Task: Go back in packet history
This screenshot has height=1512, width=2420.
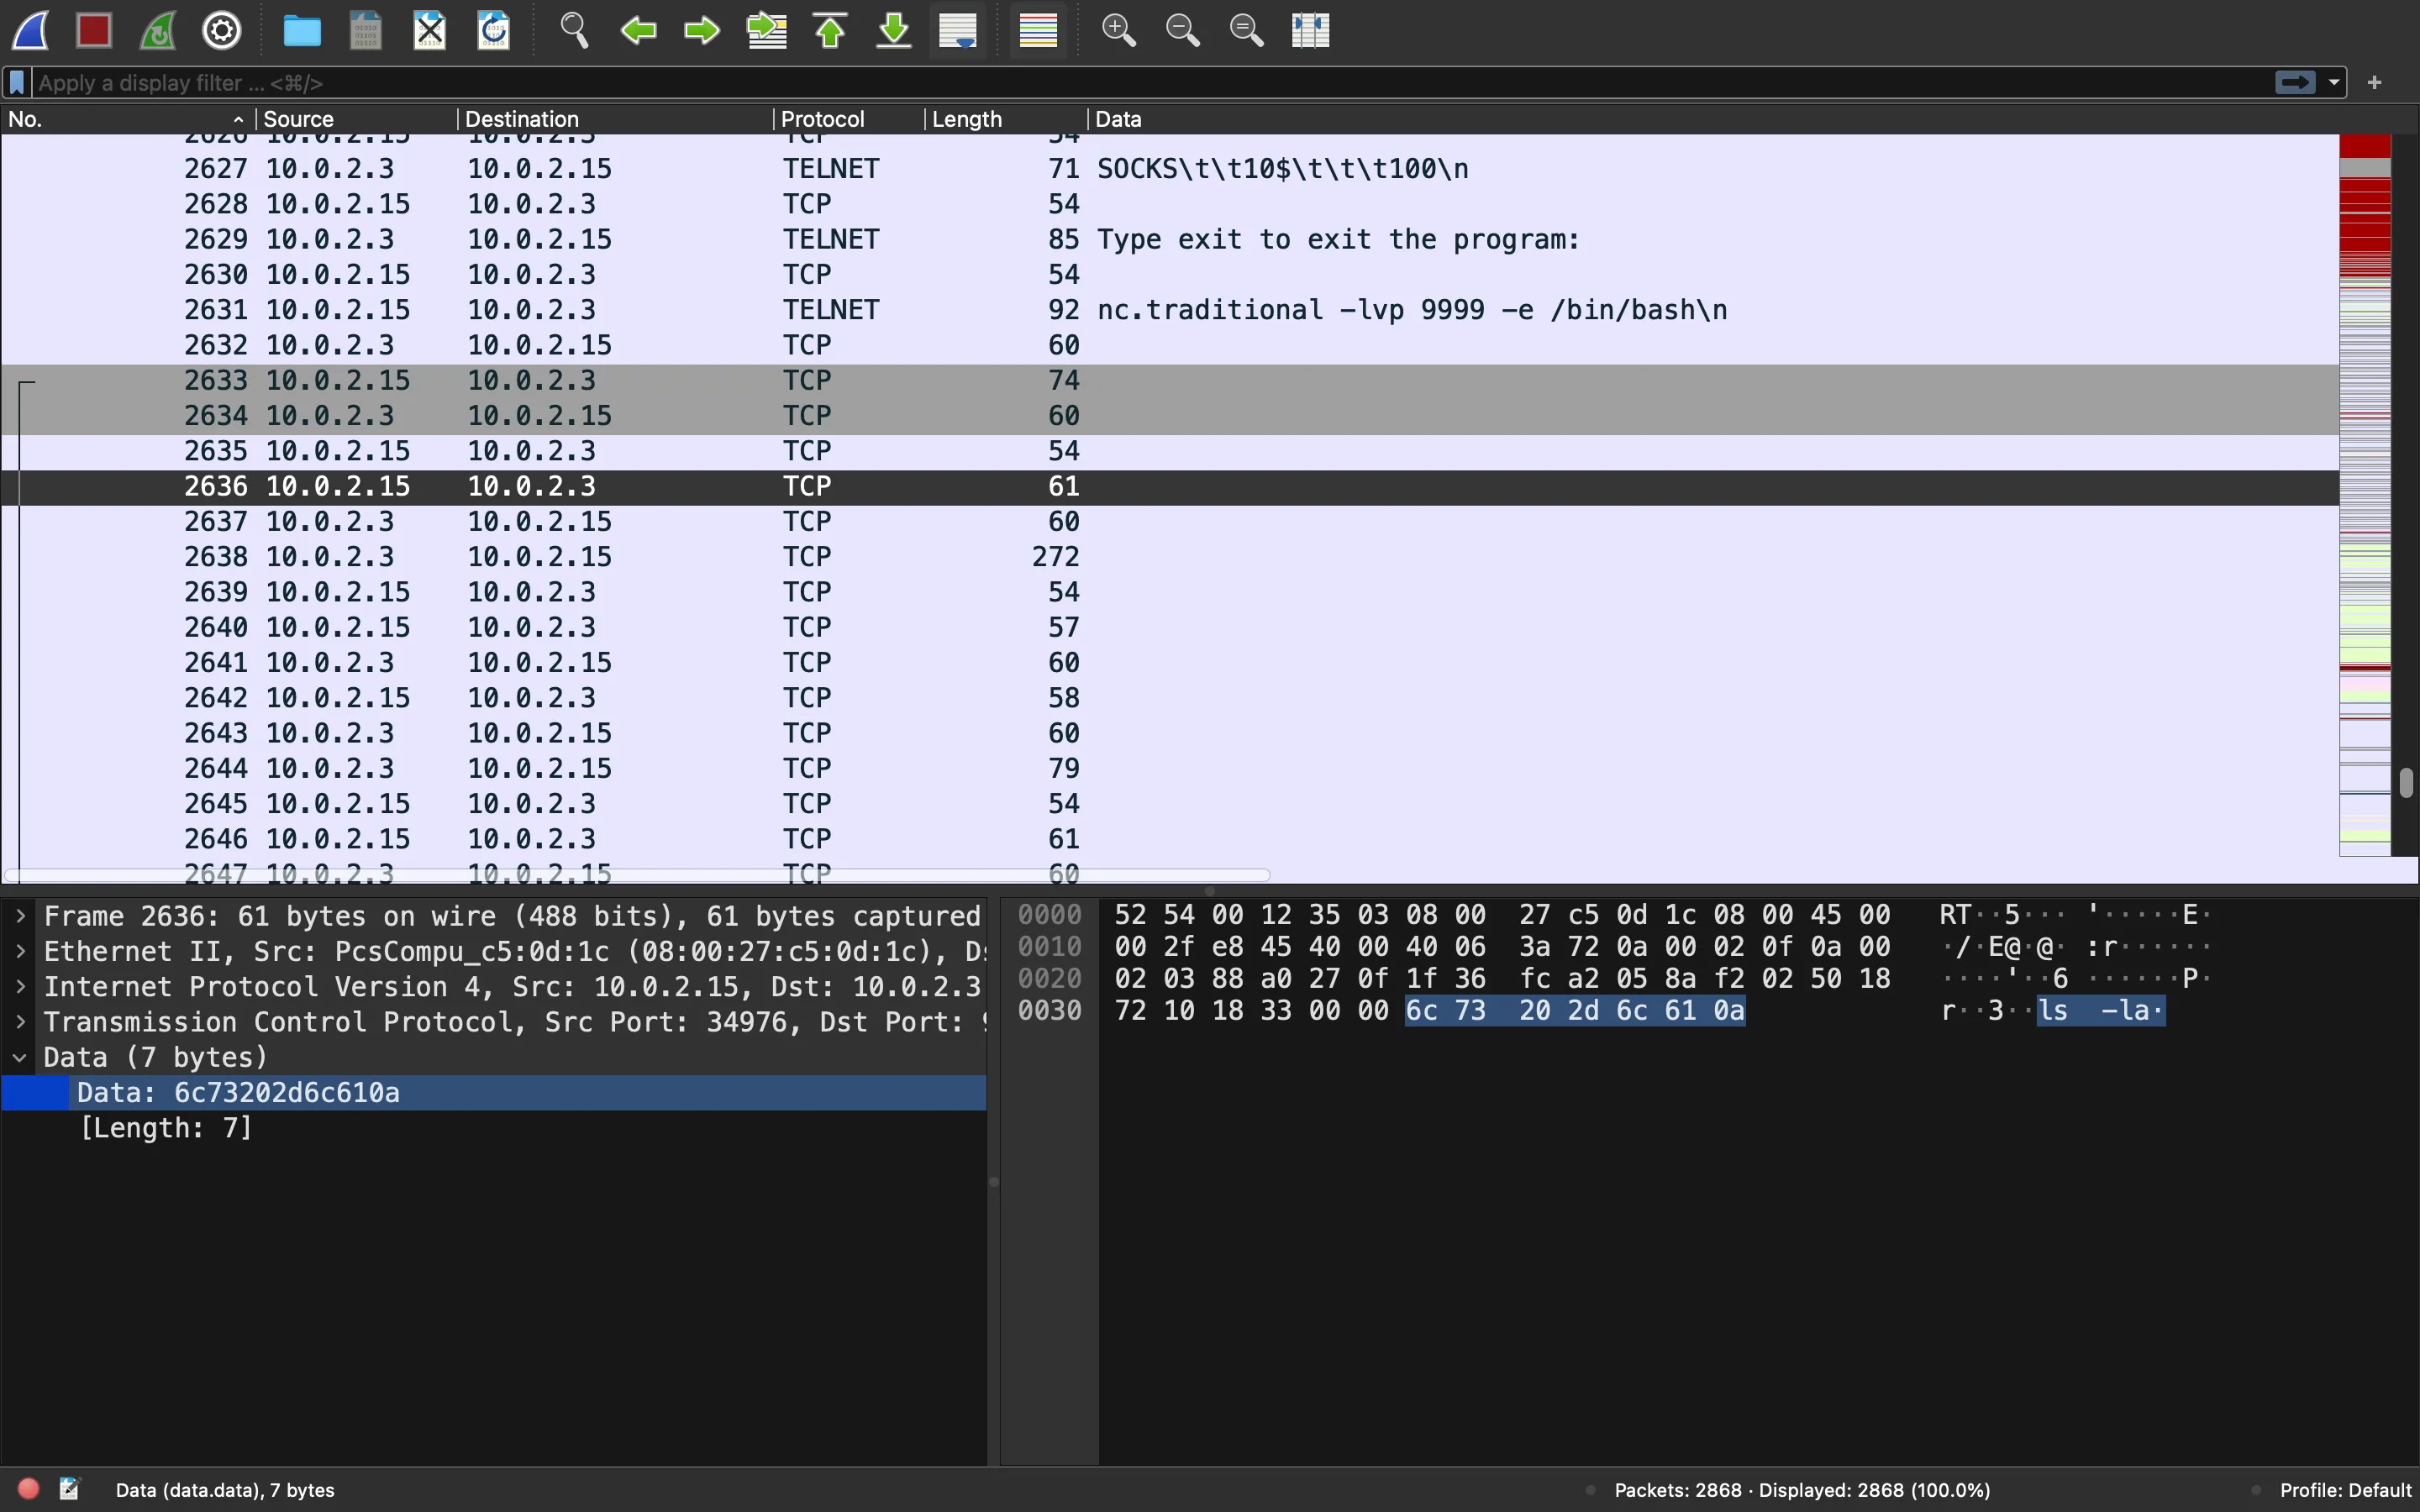Action: 638,30
